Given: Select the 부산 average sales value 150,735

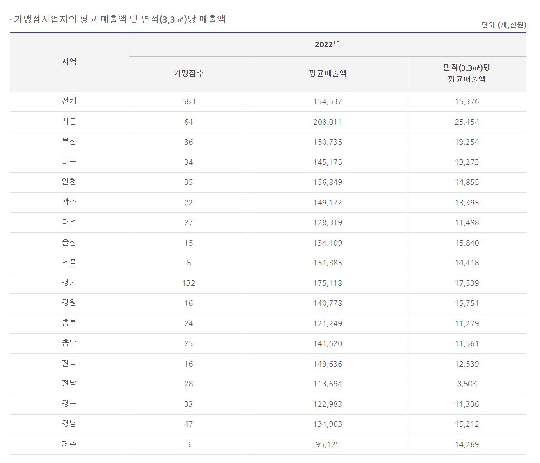Looking at the screenshot, I should click(x=327, y=142).
